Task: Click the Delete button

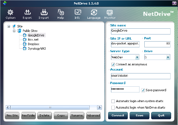Action: point(45,116)
